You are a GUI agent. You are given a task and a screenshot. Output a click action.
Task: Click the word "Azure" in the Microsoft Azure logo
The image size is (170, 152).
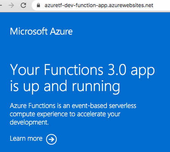point(61,31)
